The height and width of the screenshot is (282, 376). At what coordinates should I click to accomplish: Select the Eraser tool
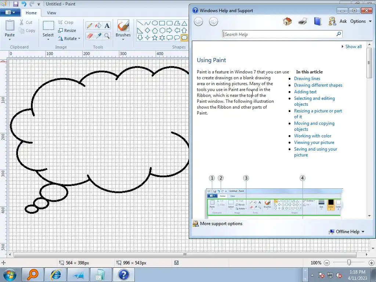(x=90, y=36)
